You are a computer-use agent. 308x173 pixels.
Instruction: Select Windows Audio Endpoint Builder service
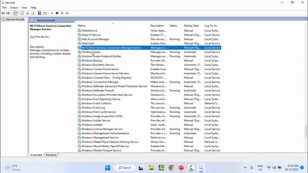pyautogui.click(x=149, y=56)
